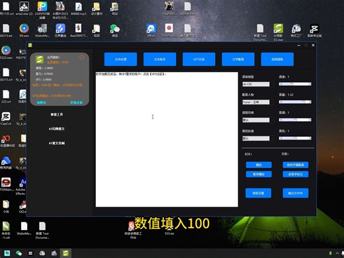Click the 音量 volume slider at 1.32

pyautogui.click(x=295, y=102)
